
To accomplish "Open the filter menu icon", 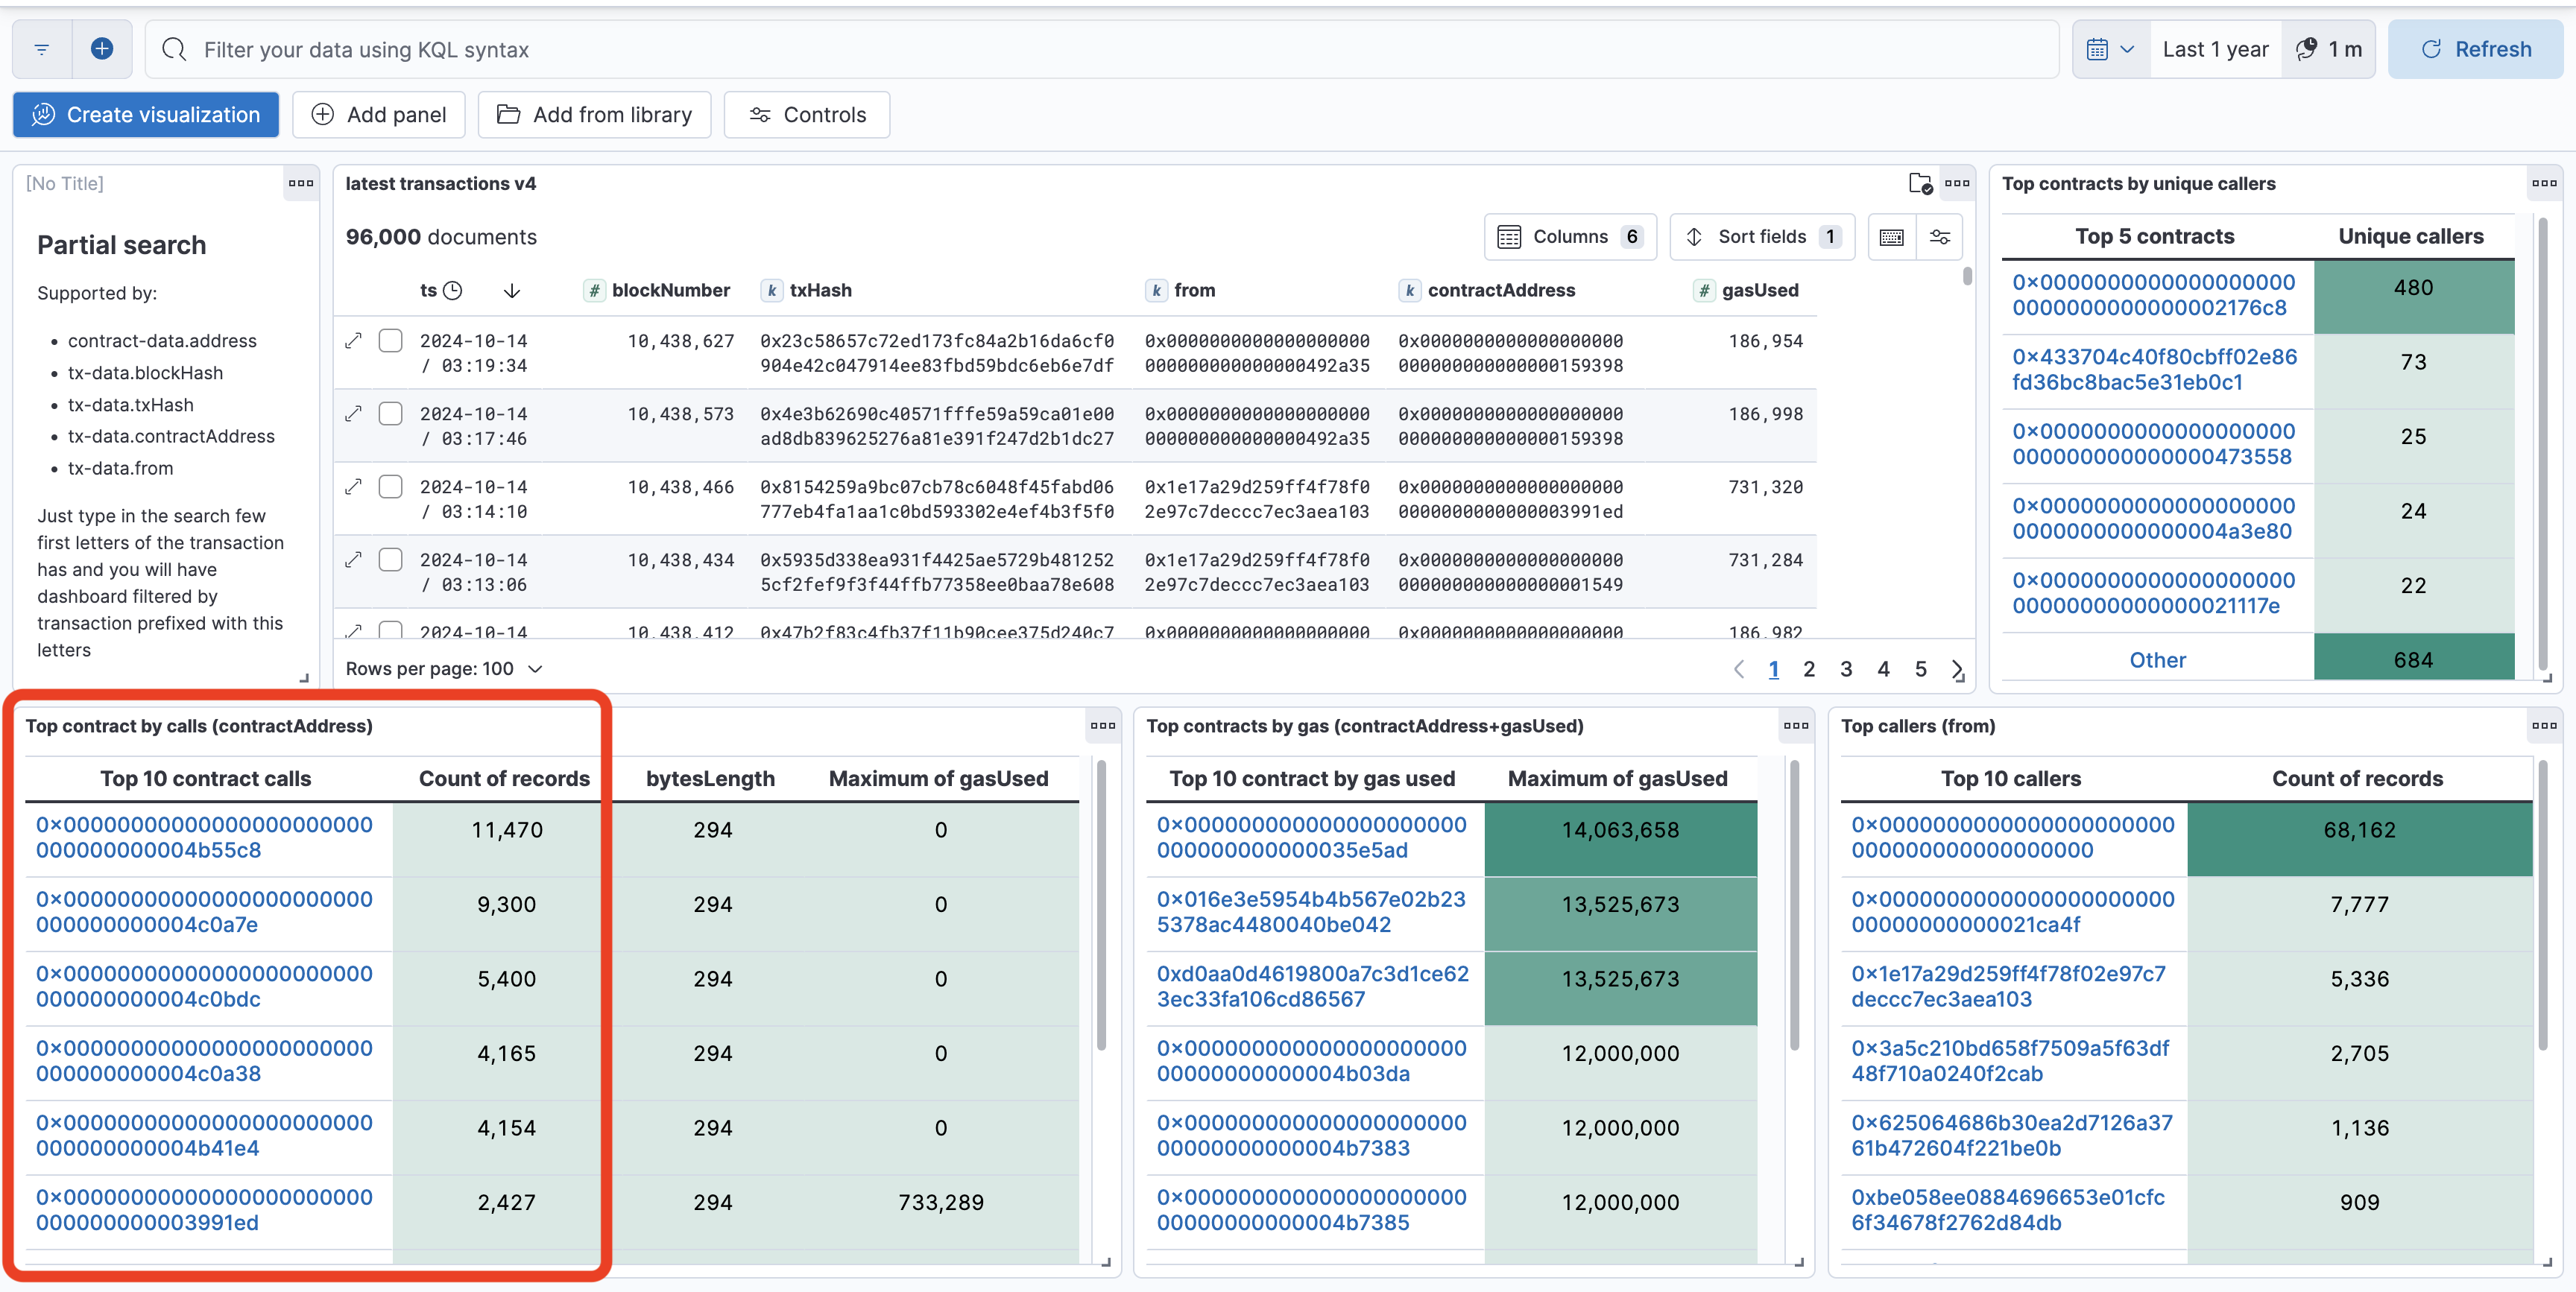I will pyautogui.click(x=42, y=49).
